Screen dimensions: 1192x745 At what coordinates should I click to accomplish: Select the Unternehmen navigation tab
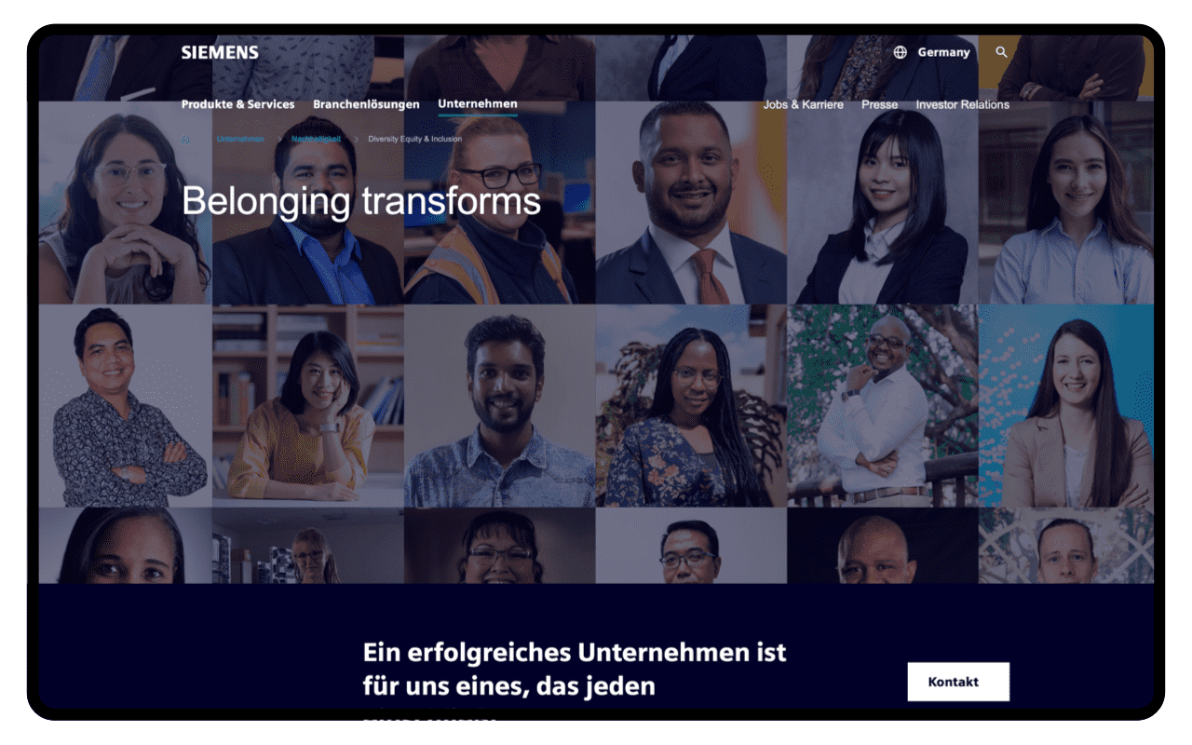pos(478,104)
